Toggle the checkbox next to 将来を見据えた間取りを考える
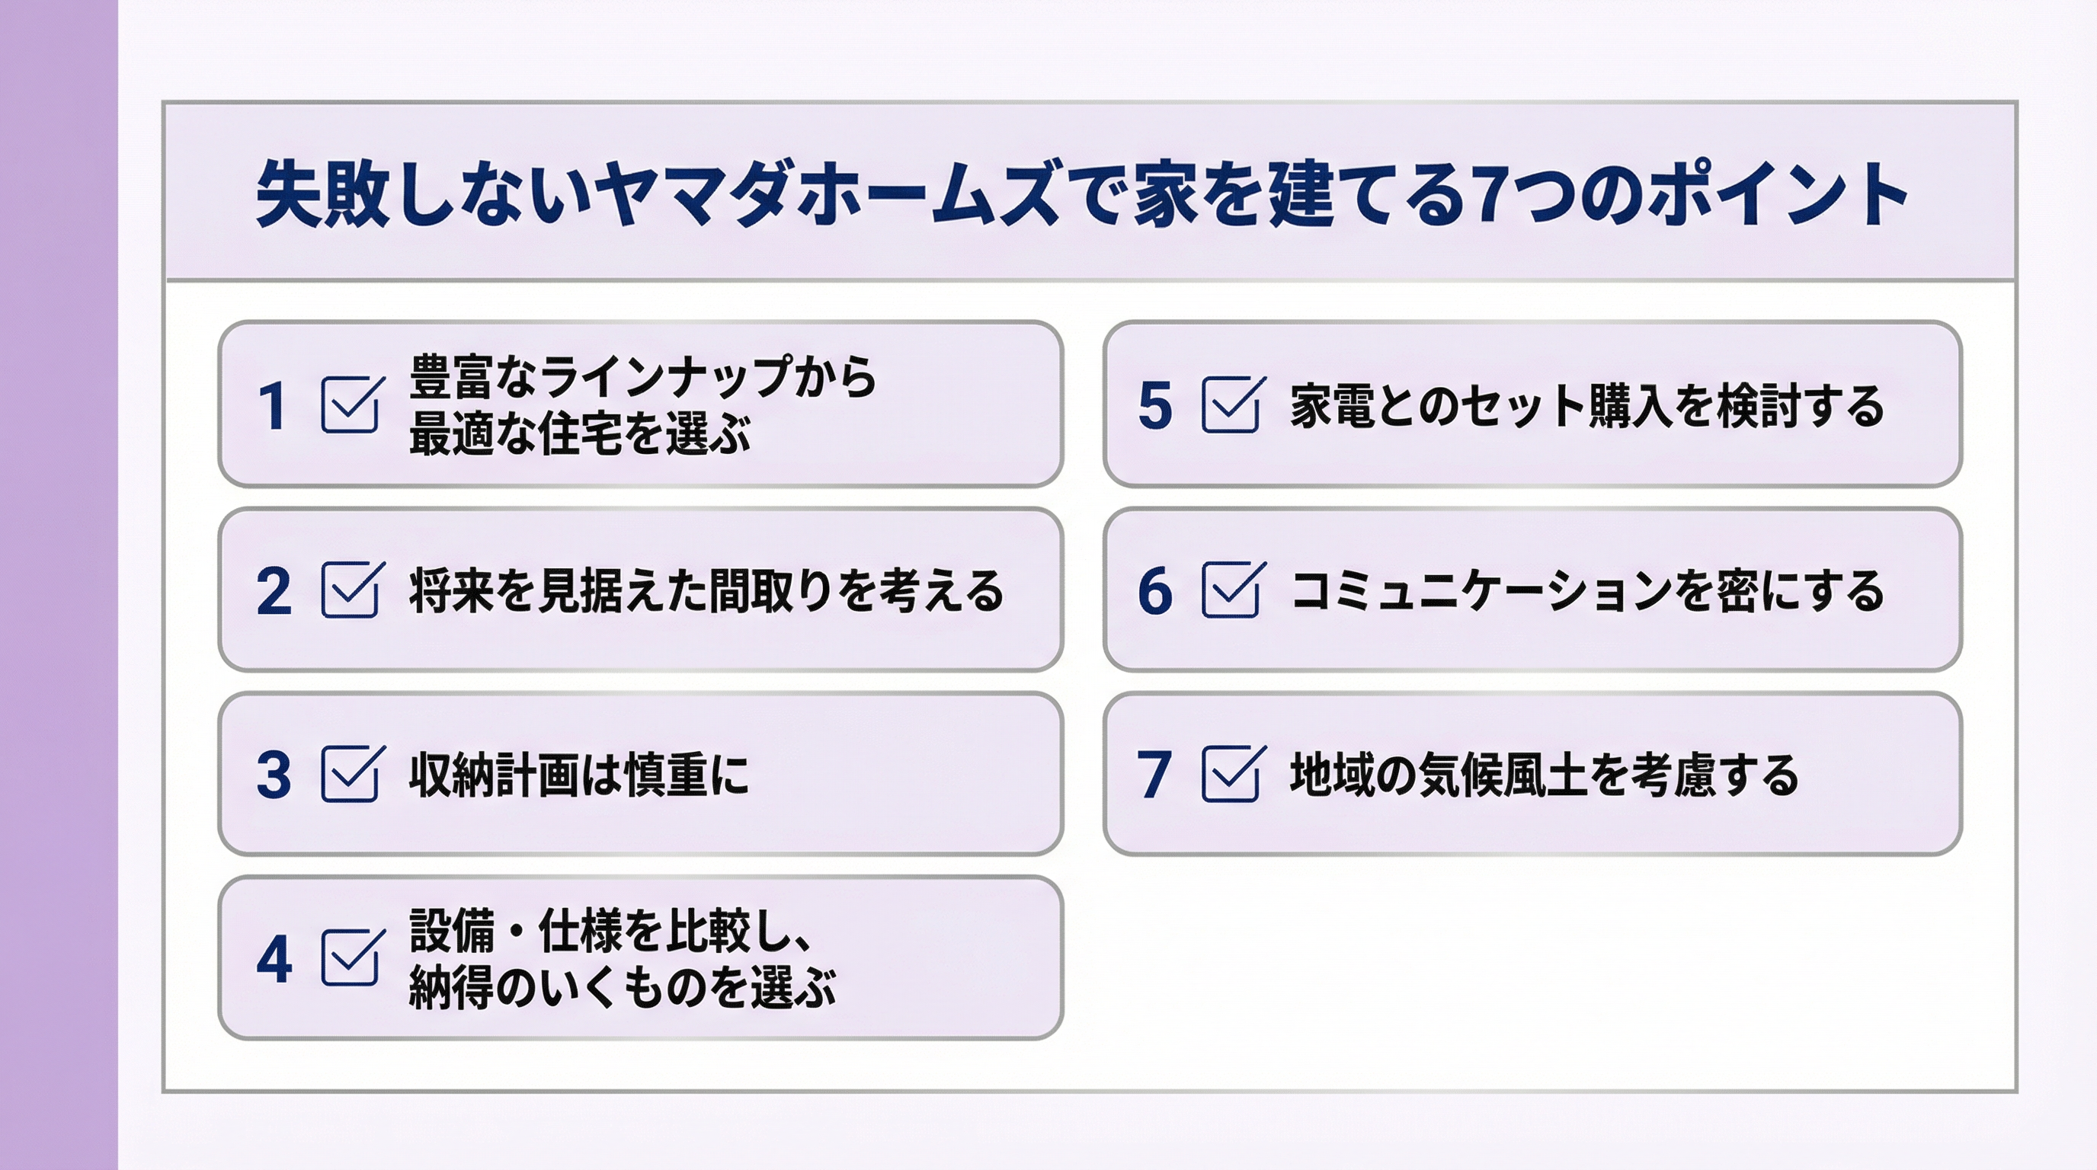2097x1170 pixels. click(x=350, y=590)
